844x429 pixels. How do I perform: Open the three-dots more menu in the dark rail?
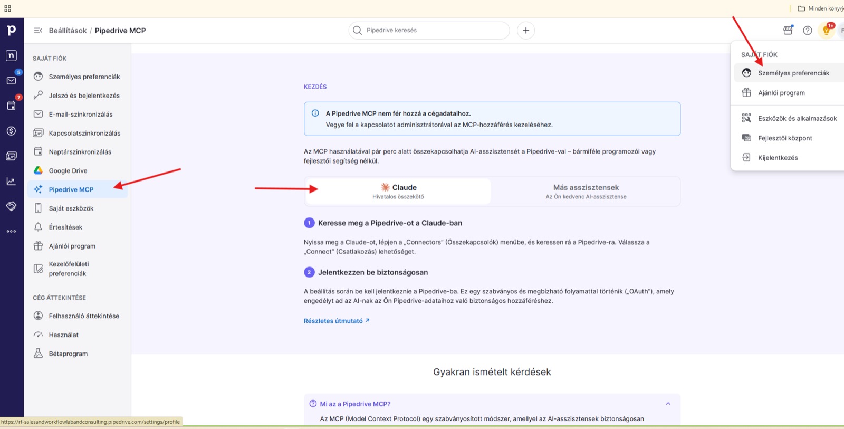(x=11, y=231)
